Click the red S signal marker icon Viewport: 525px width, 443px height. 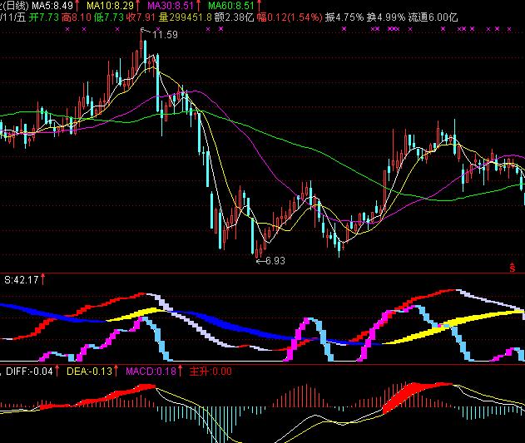click(x=512, y=268)
